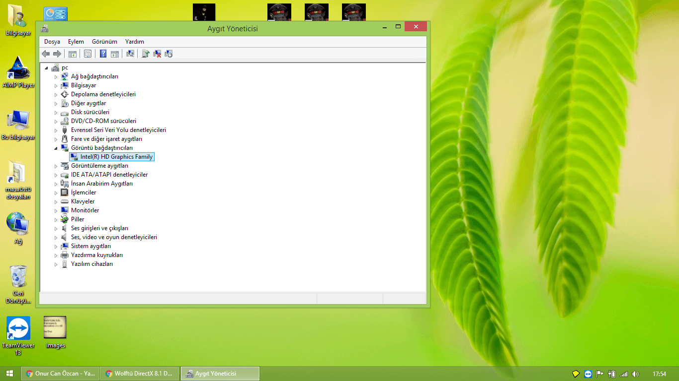679x381 pixels.
Task: Open the Yardım menu
Action: pos(135,42)
